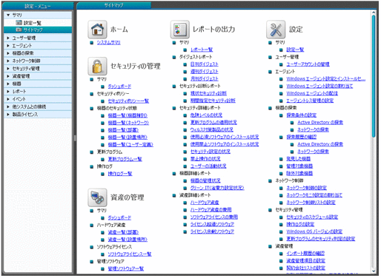This screenshot has height=278, width=381.
Task: Open ダッシュボード under セキュリティの管理
Action: coord(119,87)
